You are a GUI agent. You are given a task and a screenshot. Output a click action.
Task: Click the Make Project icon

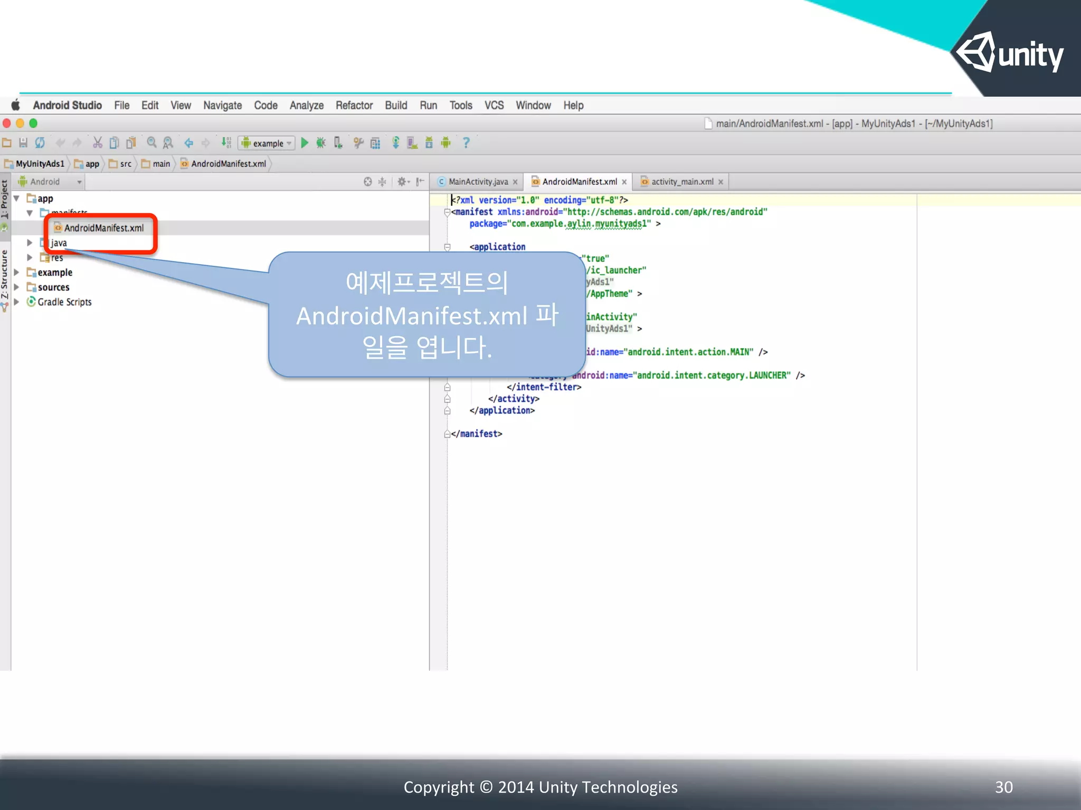[226, 143]
